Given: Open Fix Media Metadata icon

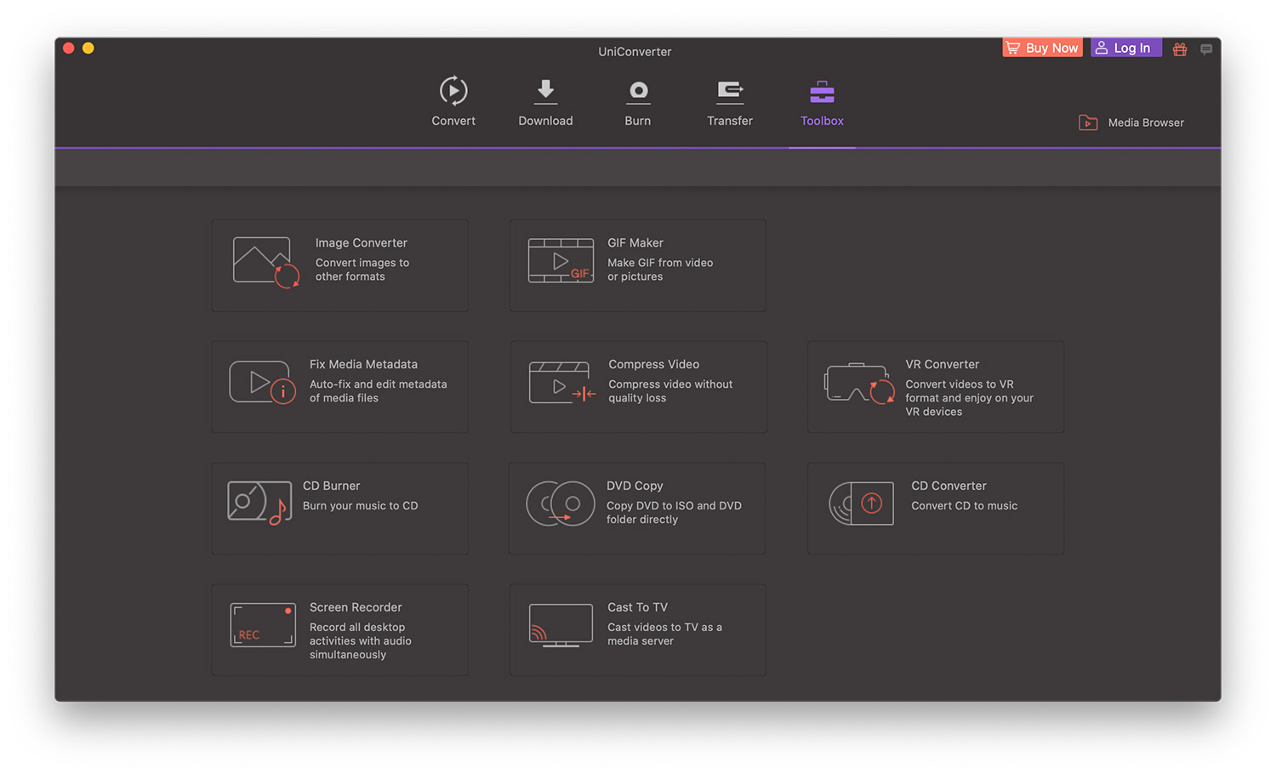Looking at the screenshot, I should click(262, 383).
